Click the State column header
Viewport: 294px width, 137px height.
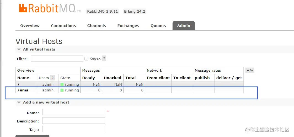coord(65,78)
